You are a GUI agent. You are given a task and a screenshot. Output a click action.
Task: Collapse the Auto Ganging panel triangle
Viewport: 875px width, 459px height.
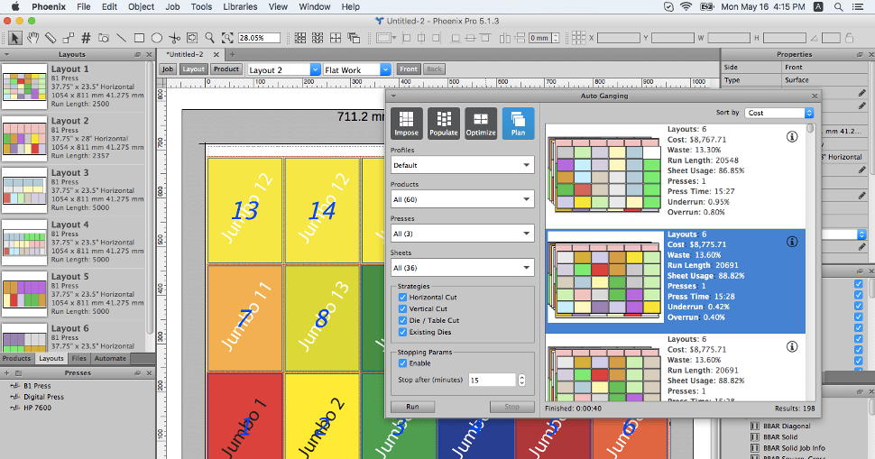393,96
